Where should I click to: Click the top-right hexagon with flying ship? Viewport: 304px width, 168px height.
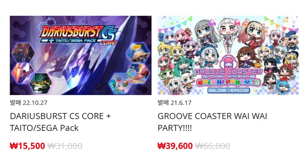coord(138,52)
